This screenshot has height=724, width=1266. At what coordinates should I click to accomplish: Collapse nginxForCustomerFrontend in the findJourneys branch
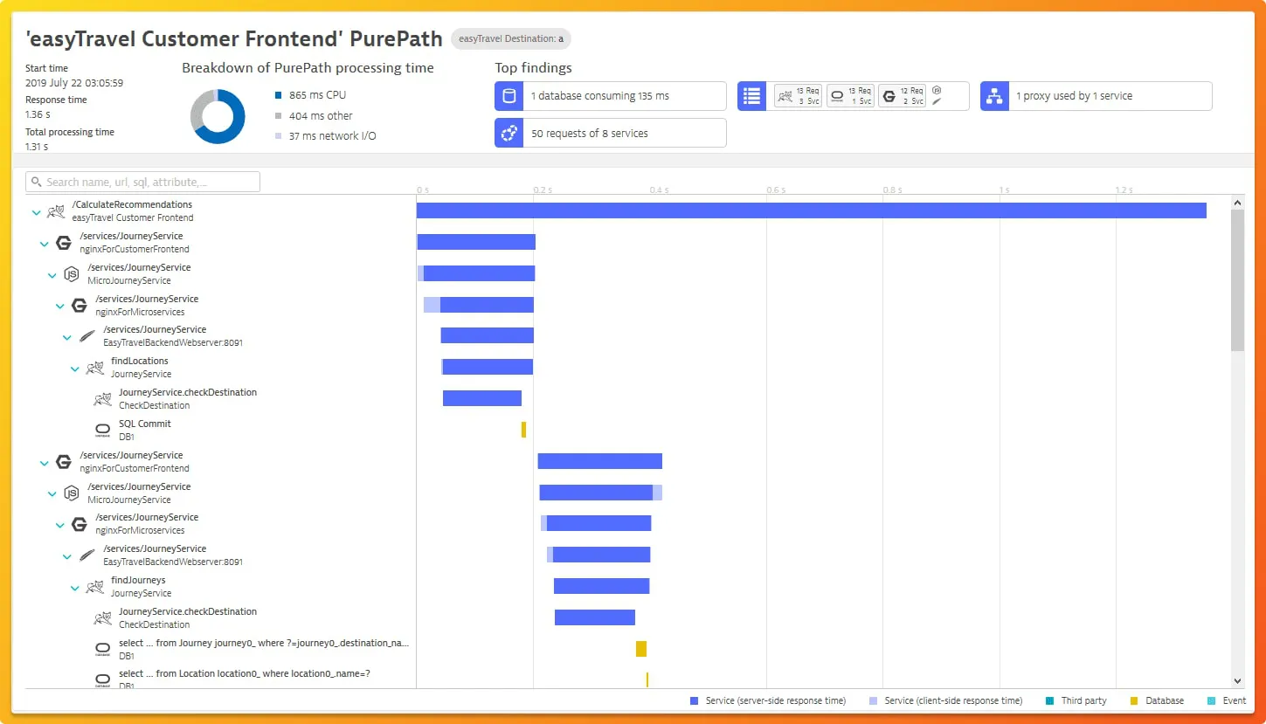(x=45, y=463)
